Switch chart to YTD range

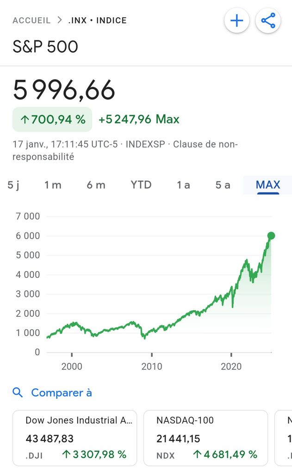coord(141,185)
